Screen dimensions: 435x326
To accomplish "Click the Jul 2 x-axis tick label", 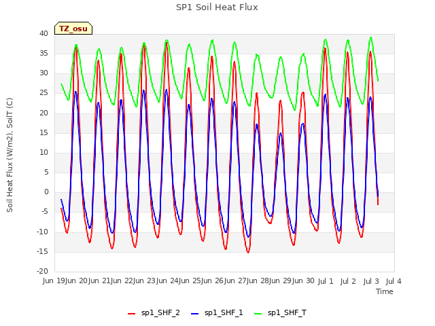I will pyautogui.click(x=348, y=281).
